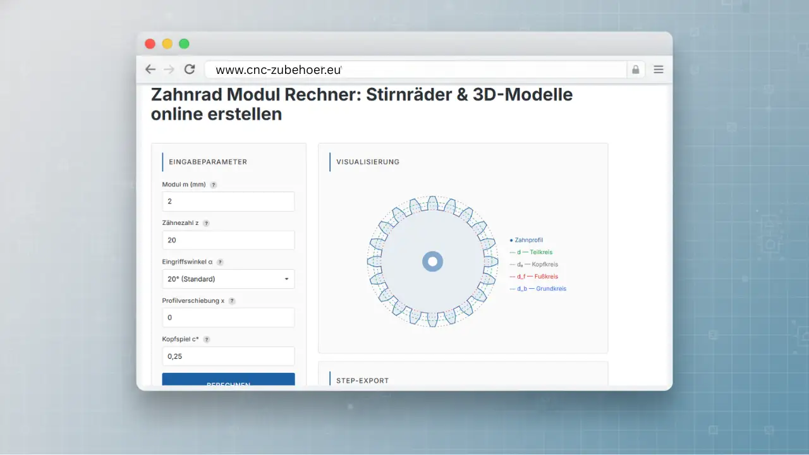The image size is (809, 455).
Task: Click the help icon next to Eingriffswinkel α
Action: 220,262
